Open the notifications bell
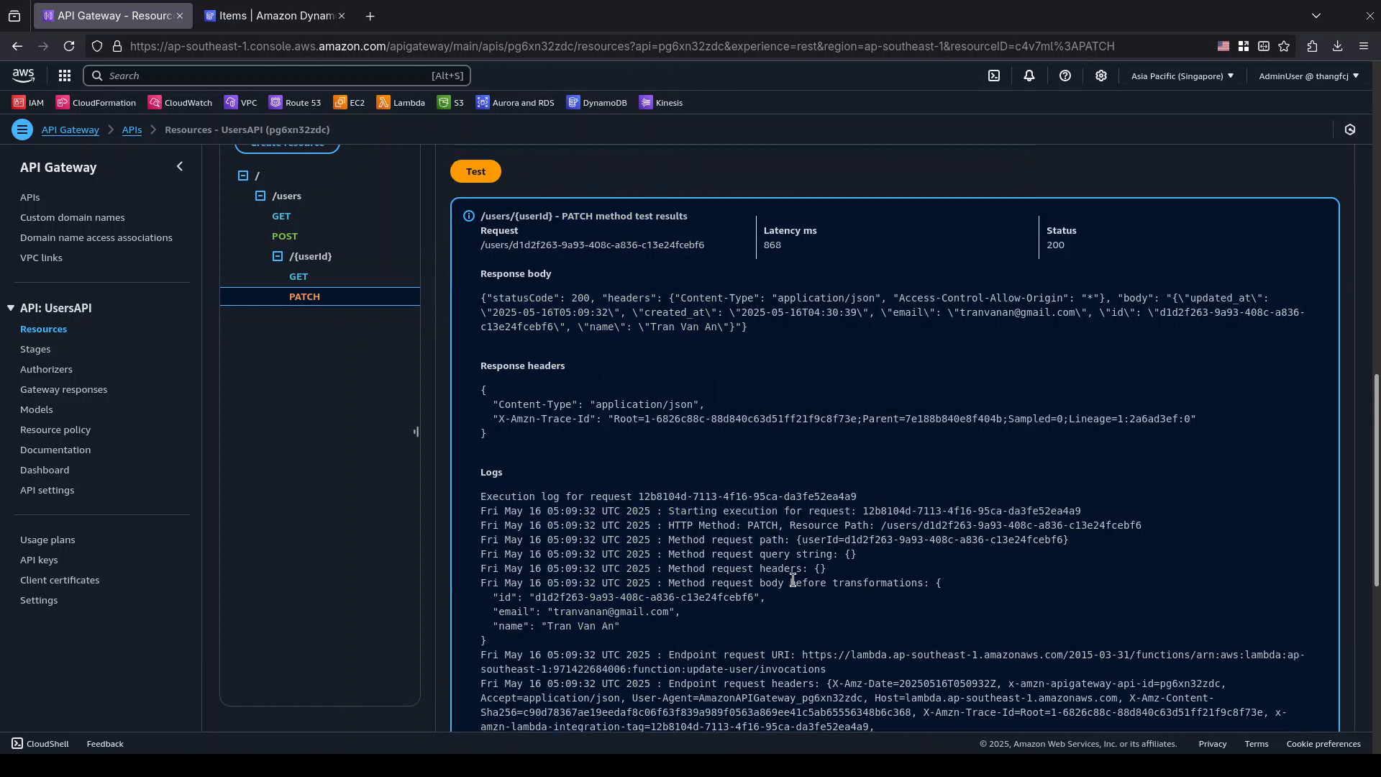1381x777 pixels. coord(1029,76)
